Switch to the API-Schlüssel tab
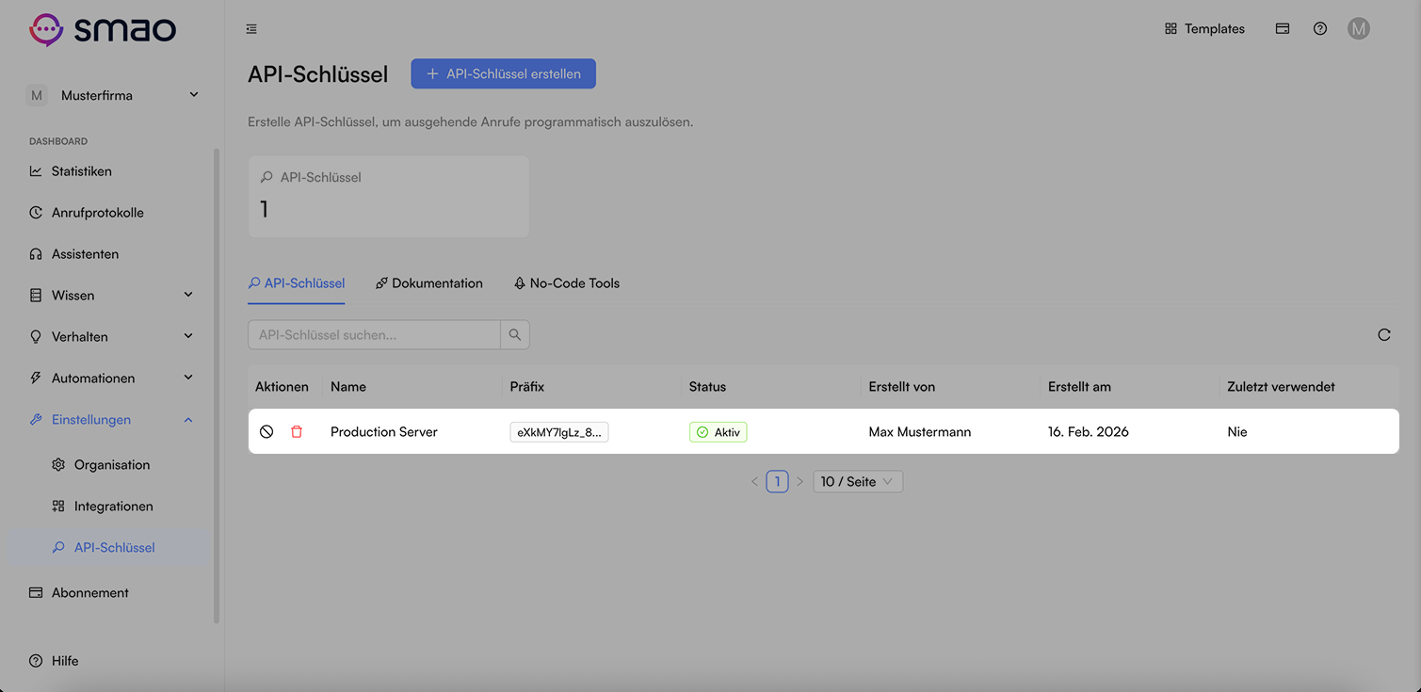The width and height of the screenshot is (1421, 692). 297,283
